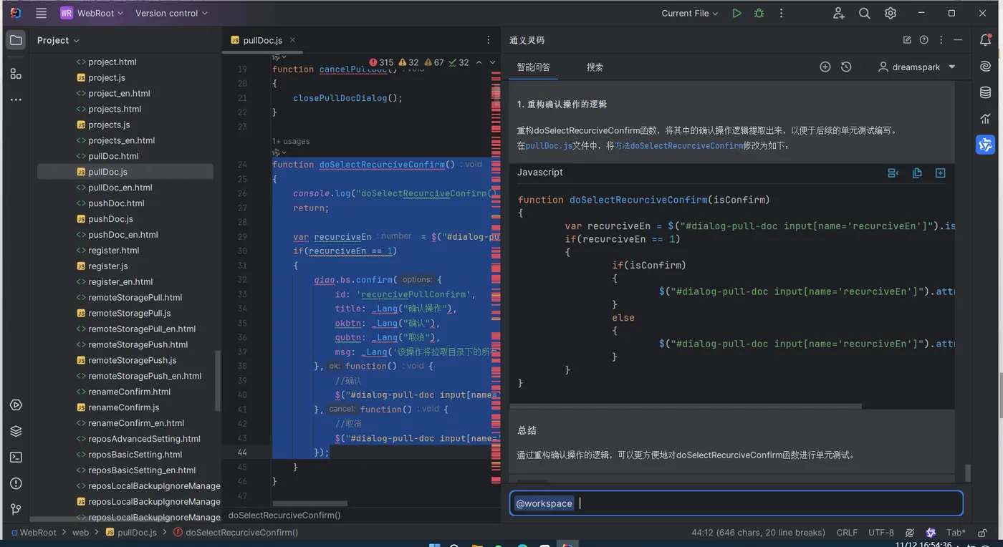Expand the WebRoot project dropdown

[92, 13]
